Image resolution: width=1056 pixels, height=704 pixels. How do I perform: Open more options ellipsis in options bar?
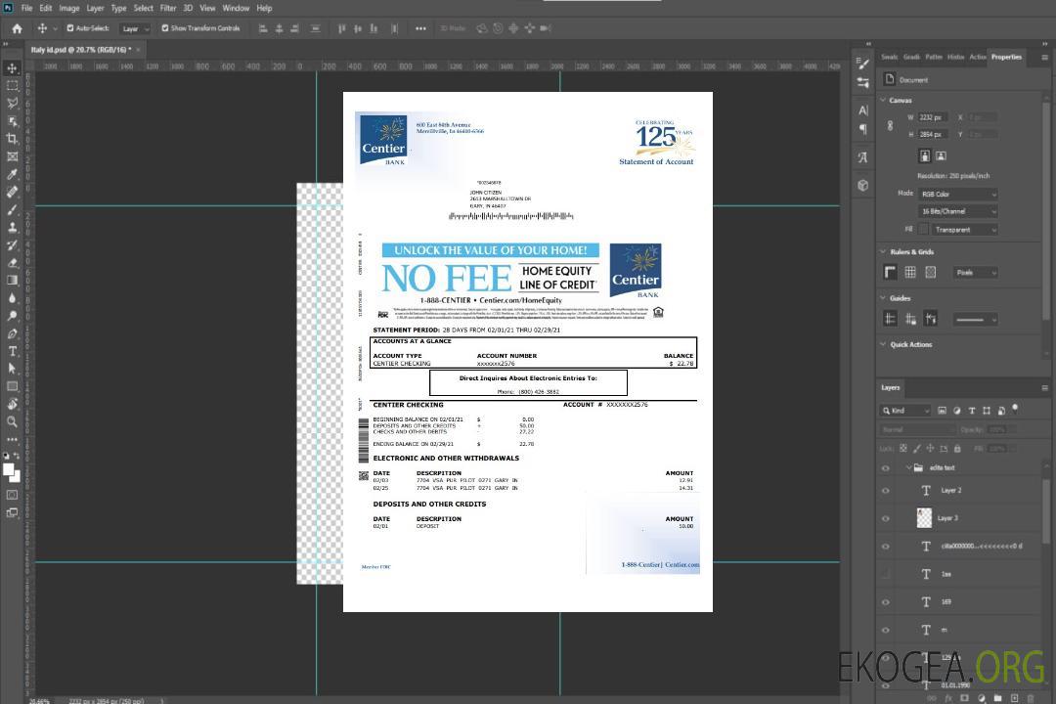420,28
